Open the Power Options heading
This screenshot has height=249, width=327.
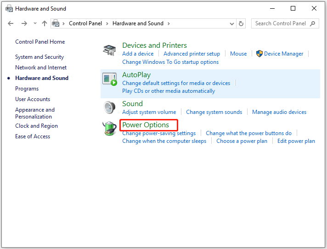[x=146, y=125]
